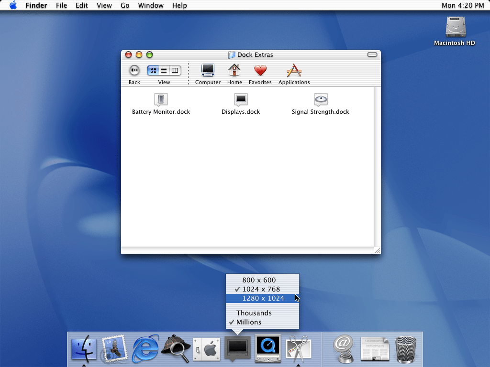Viewport: 490px width, 367px height.
Task: Open Favorites heart icon in toolbar
Action: coord(260,71)
